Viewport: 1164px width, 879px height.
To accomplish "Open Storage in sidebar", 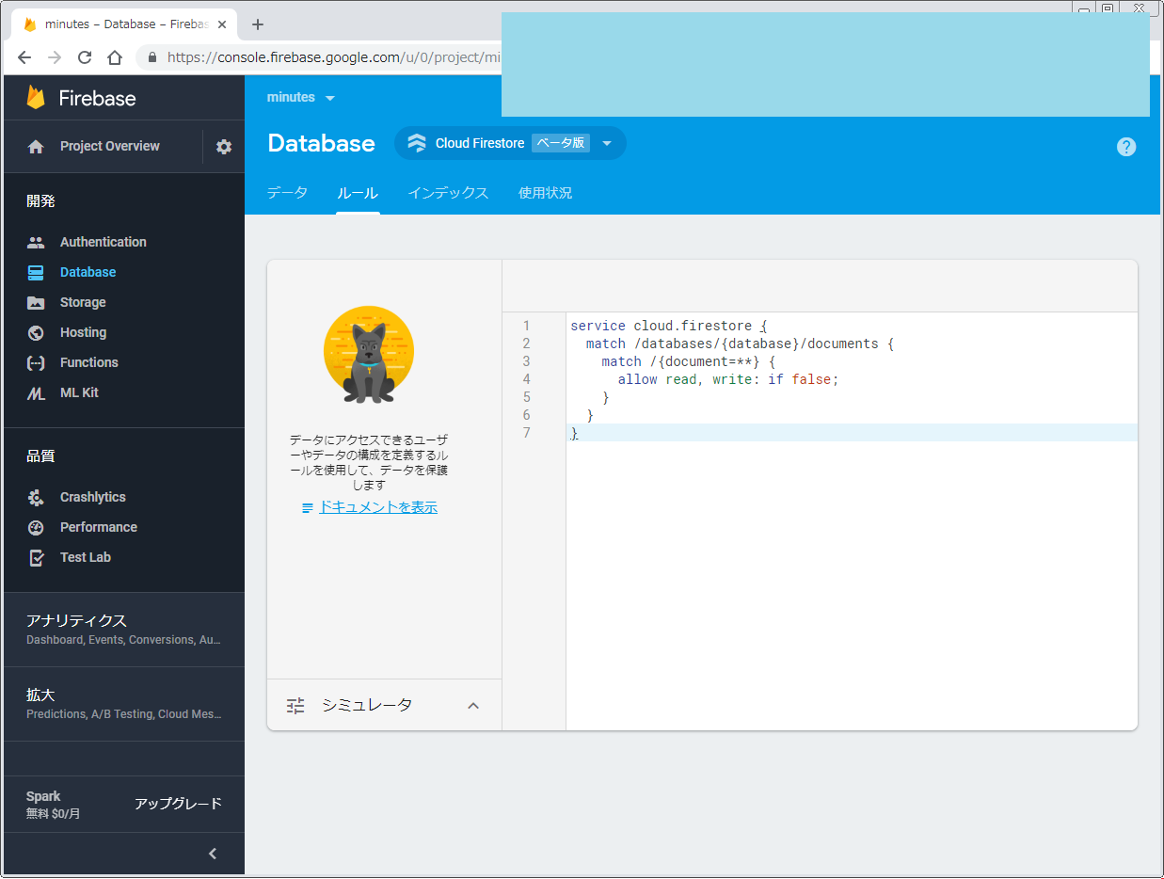I will pos(83,302).
